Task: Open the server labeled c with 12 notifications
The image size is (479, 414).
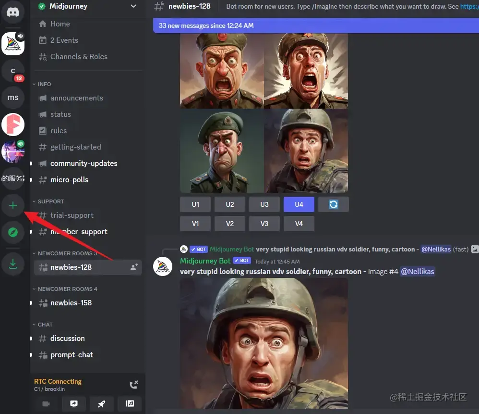Action: point(13,71)
